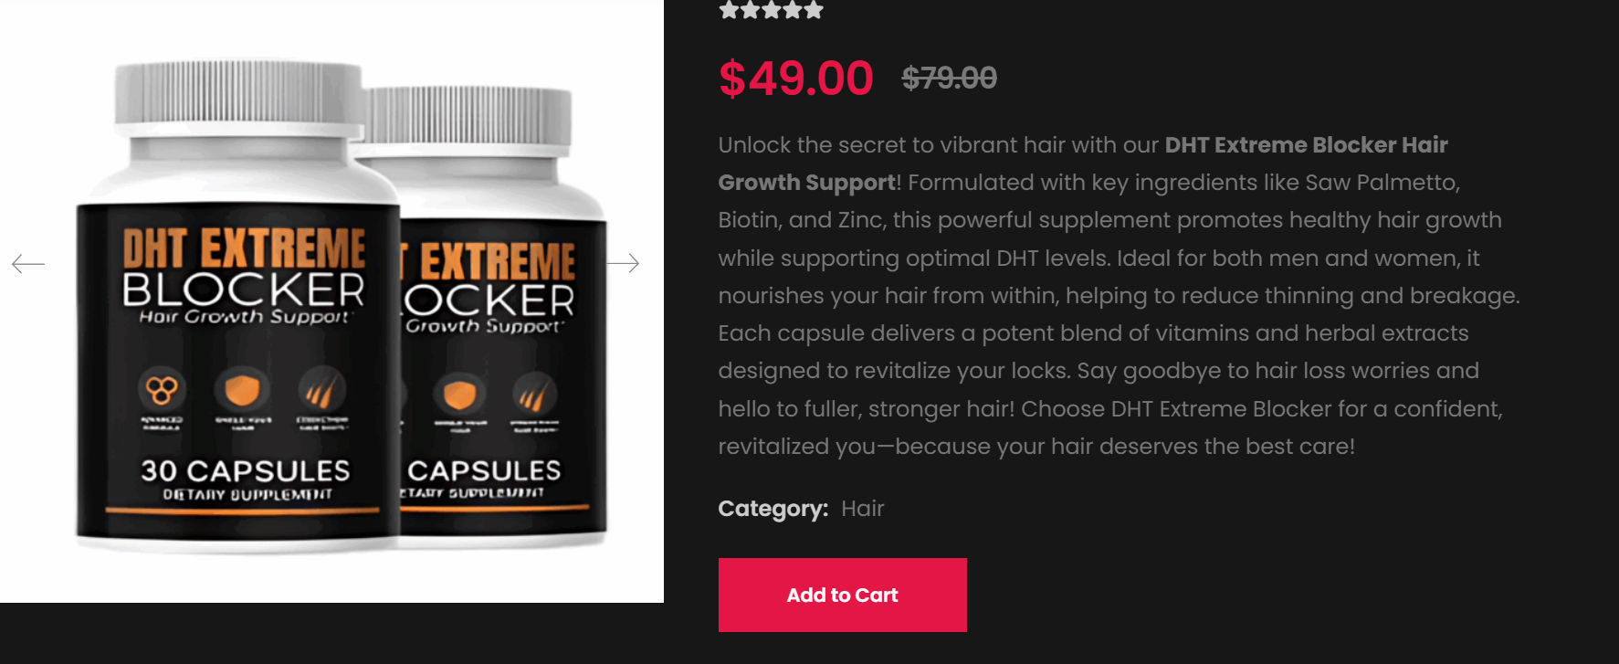Click the hair strands icon on rear bottle
Screen dimensions: 1619x664
tap(534, 396)
